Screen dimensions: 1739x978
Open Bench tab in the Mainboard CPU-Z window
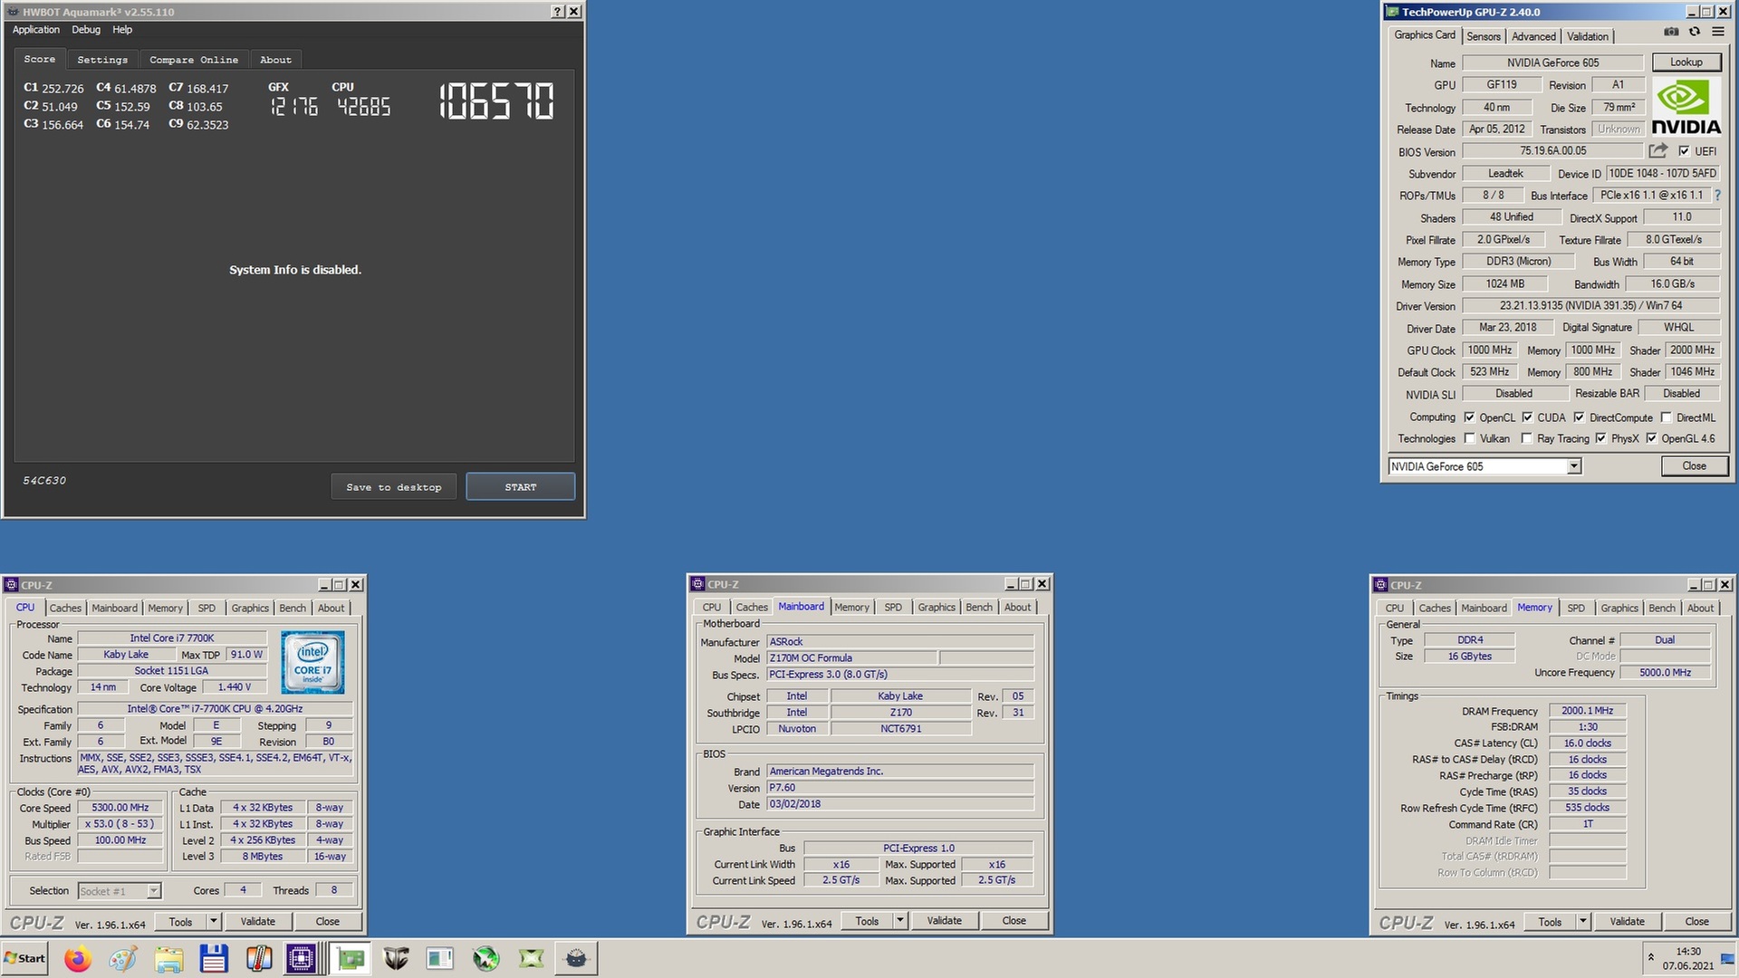coord(978,607)
